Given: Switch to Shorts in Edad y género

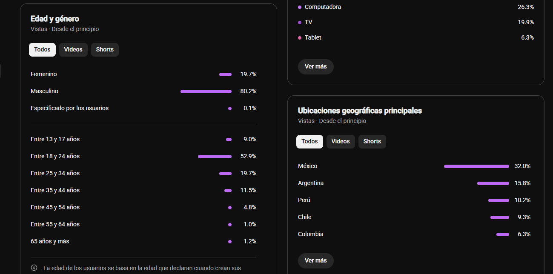Looking at the screenshot, I should point(105,49).
